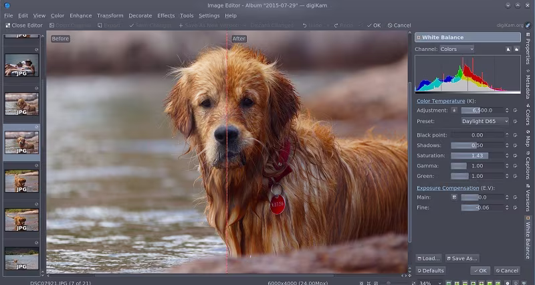Screen dimensions: 535x285
Task: Adjust the Adjustment temperature spin arrows
Action: coord(507,110)
